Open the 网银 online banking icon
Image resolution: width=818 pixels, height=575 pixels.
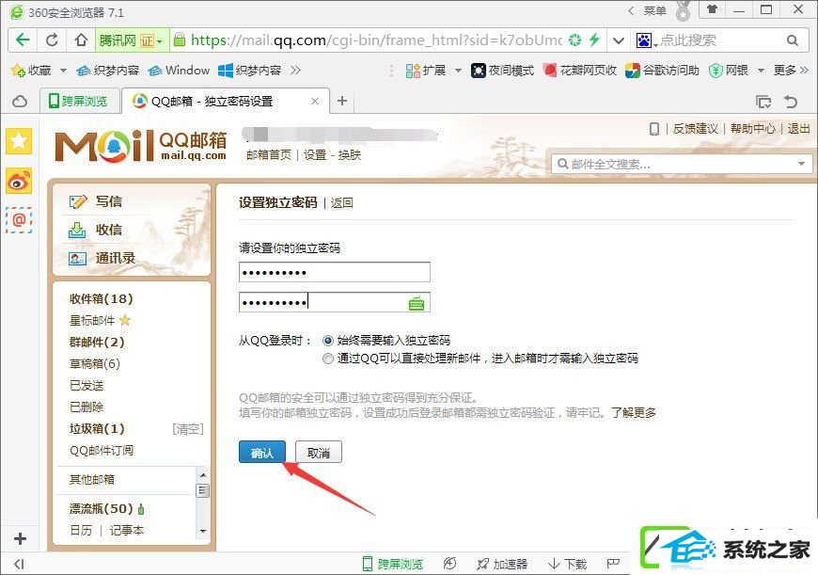(716, 70)
